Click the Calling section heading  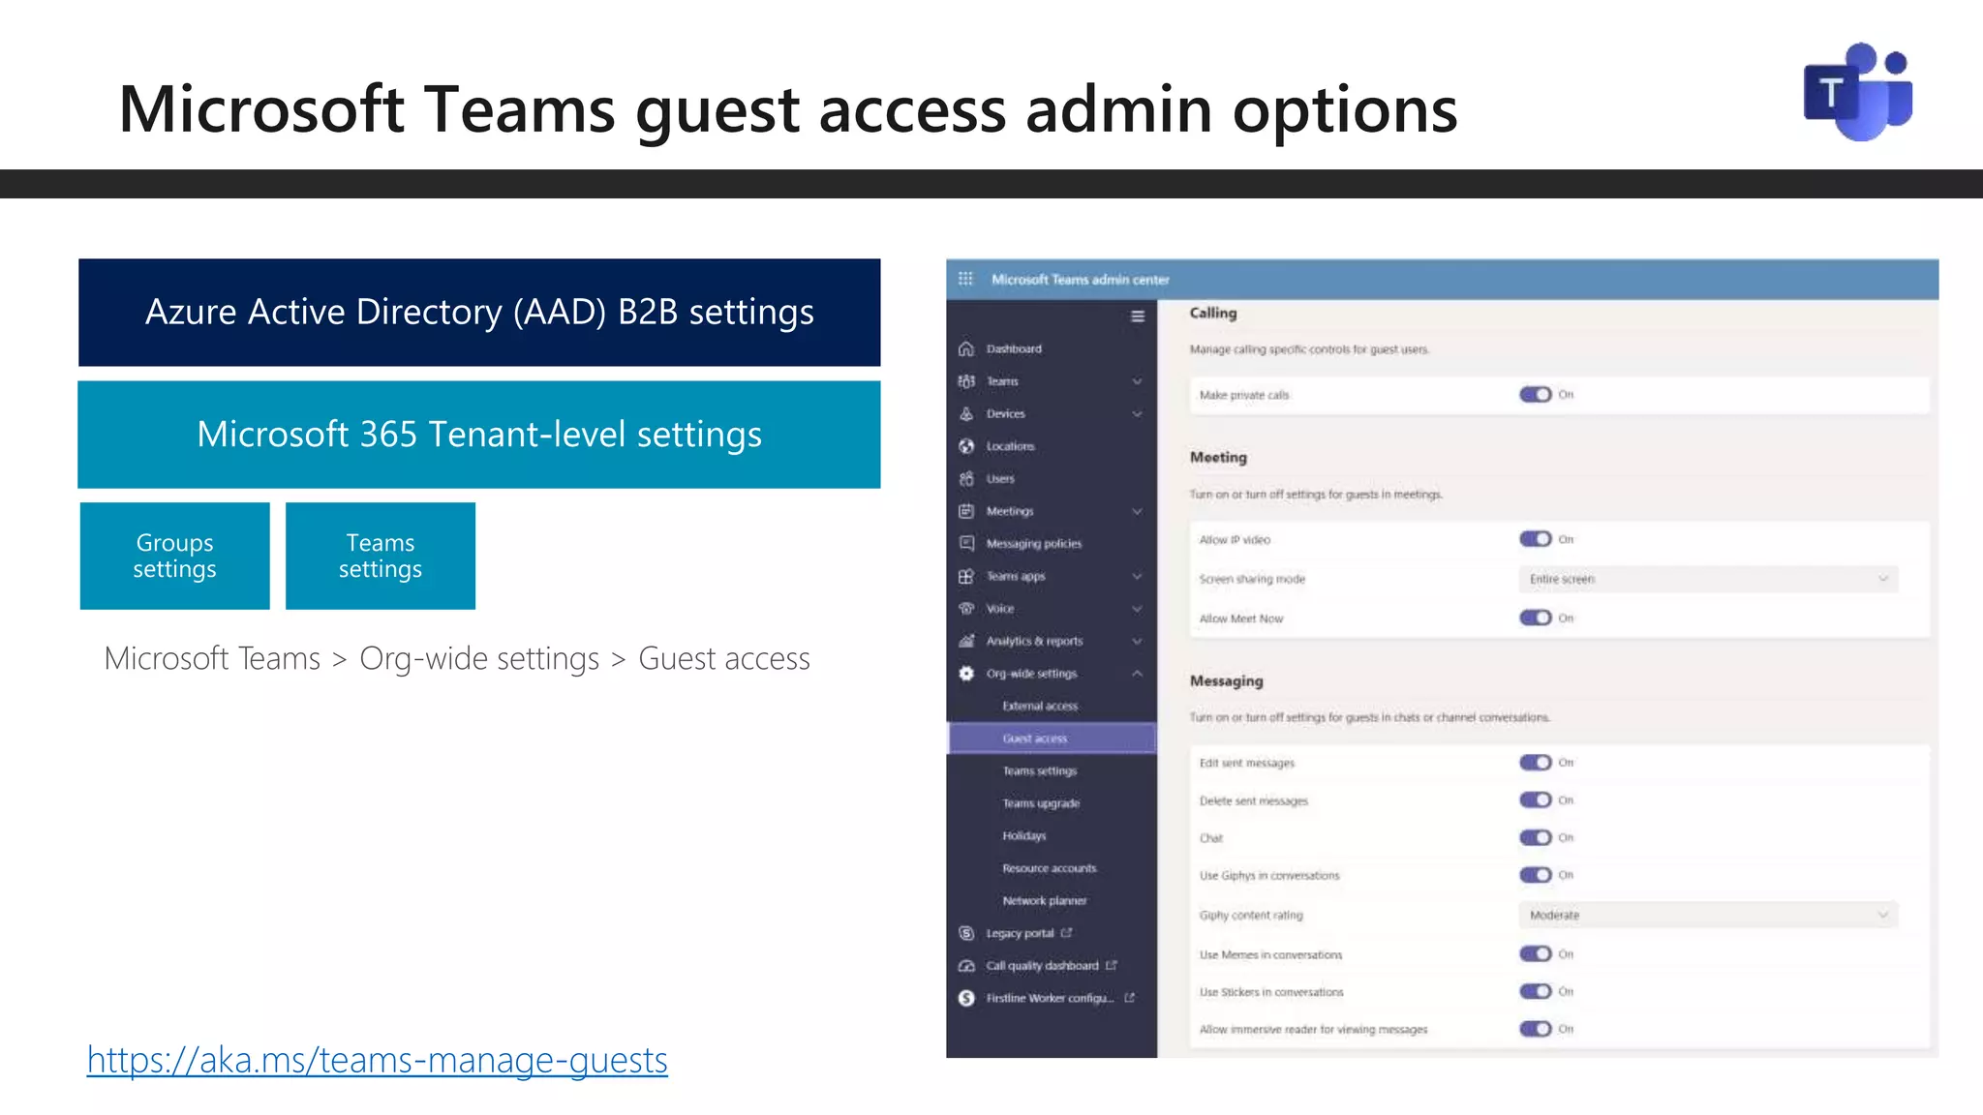click(1213, 313)
